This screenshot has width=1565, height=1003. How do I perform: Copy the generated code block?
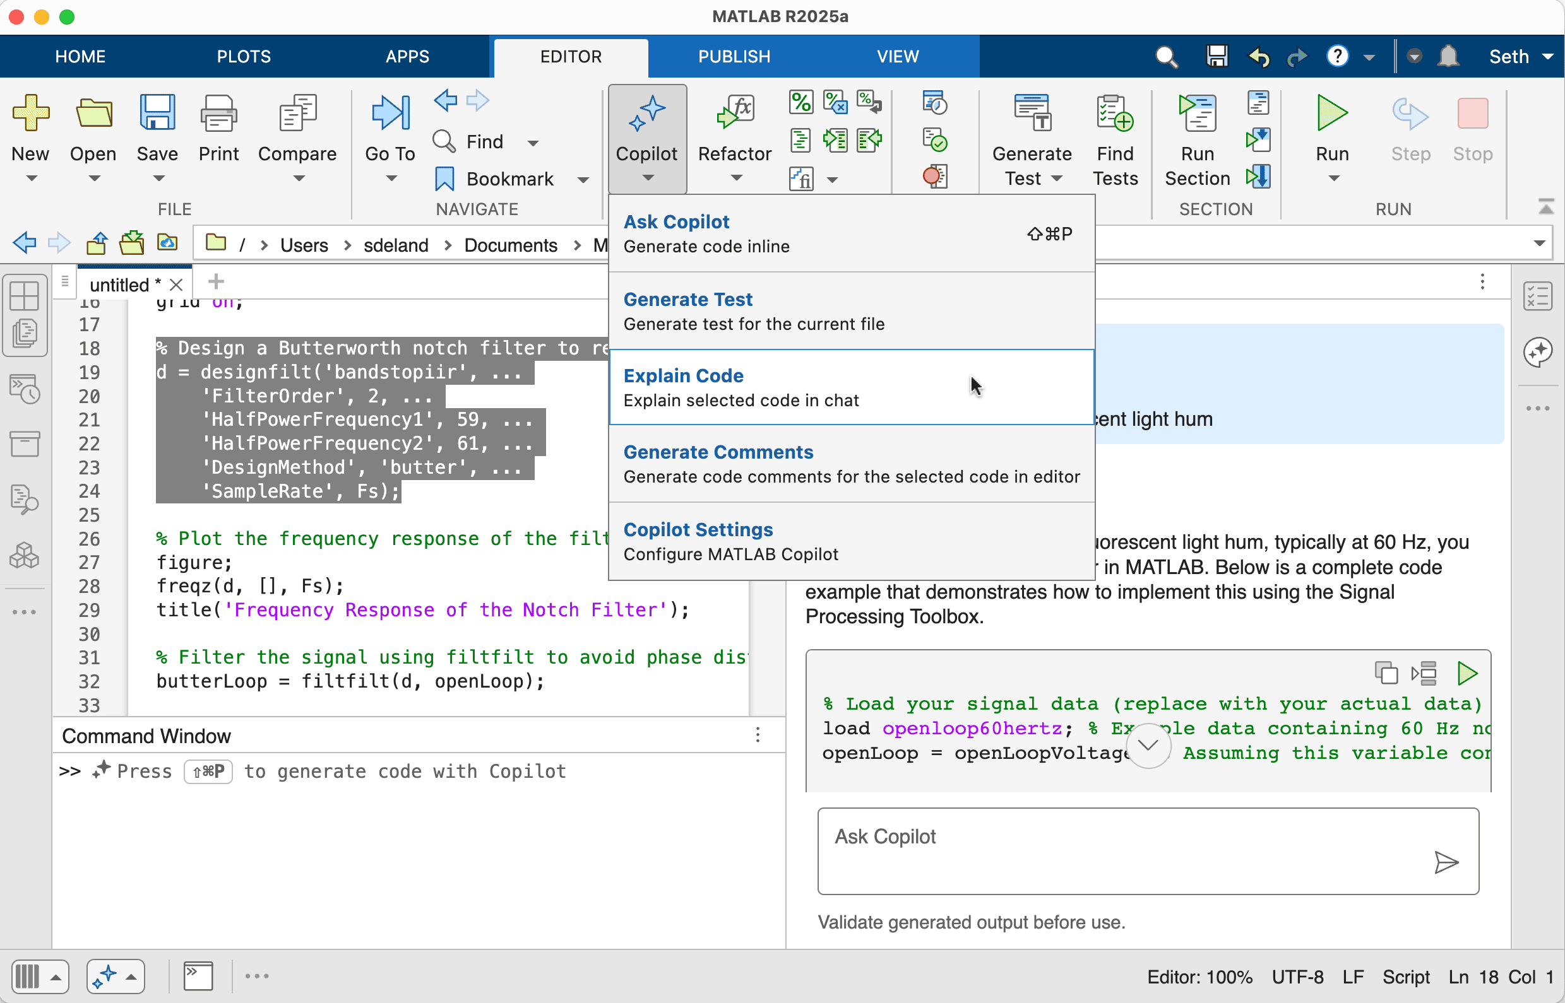pos(1386,673)
